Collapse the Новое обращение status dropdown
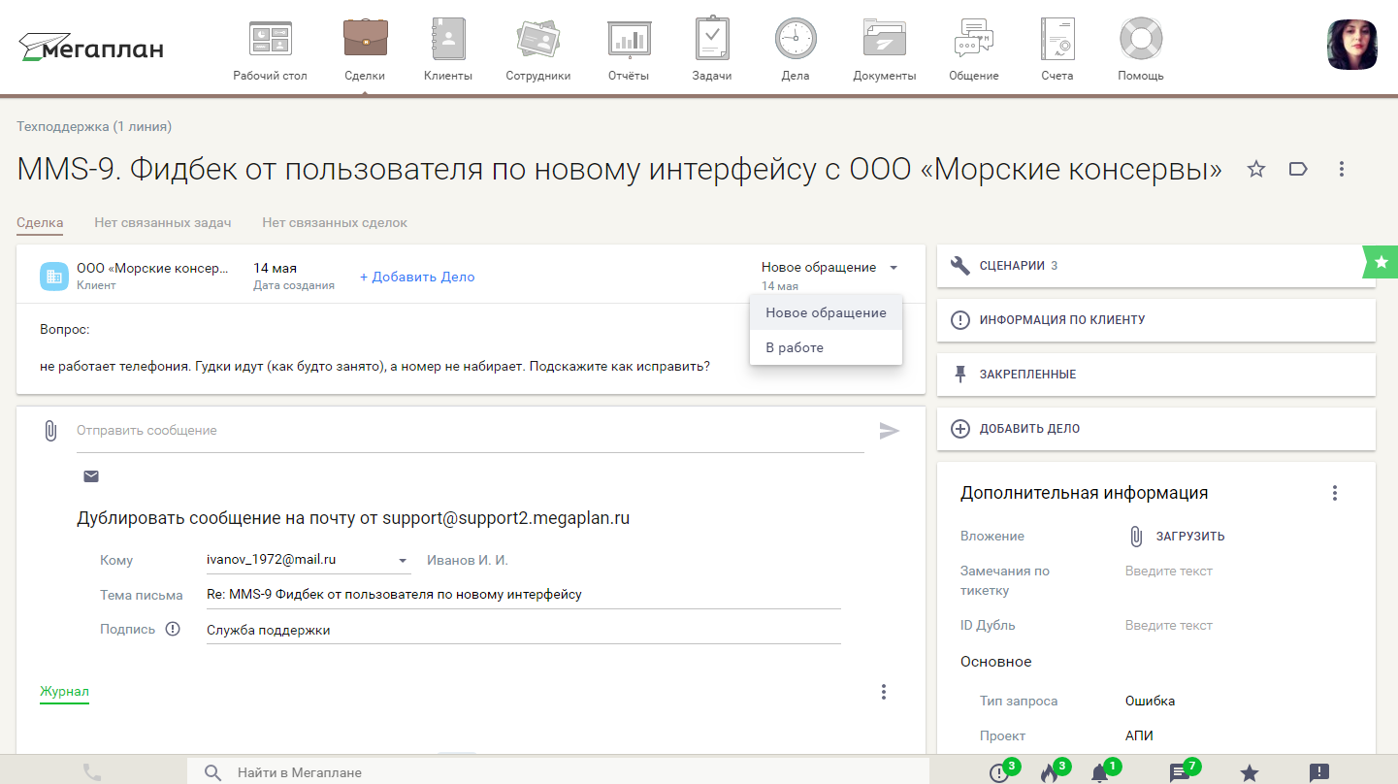This screenshot has height=784, width=1398. [x=894, y=268]
